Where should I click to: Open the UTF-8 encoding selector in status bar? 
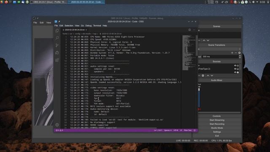pos(175,130)
